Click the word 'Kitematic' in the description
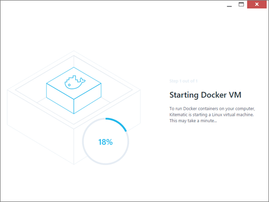 click(178, 115)
